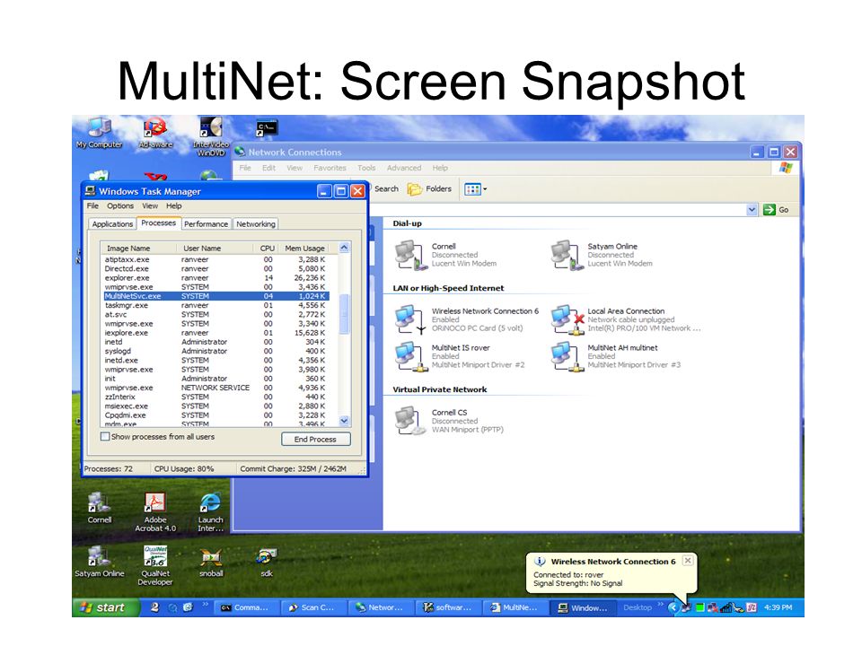Select the taskmgr.exe process row
Image resolution: width=862 pixels, height=646 pixels.
pyautogui.click(x=216, y=305)
